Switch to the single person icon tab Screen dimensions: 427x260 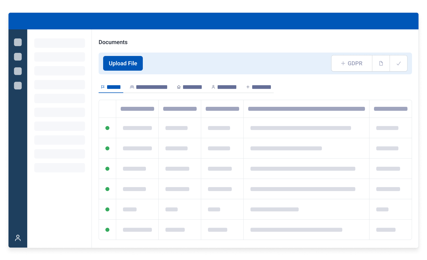(x=224, y=87)
